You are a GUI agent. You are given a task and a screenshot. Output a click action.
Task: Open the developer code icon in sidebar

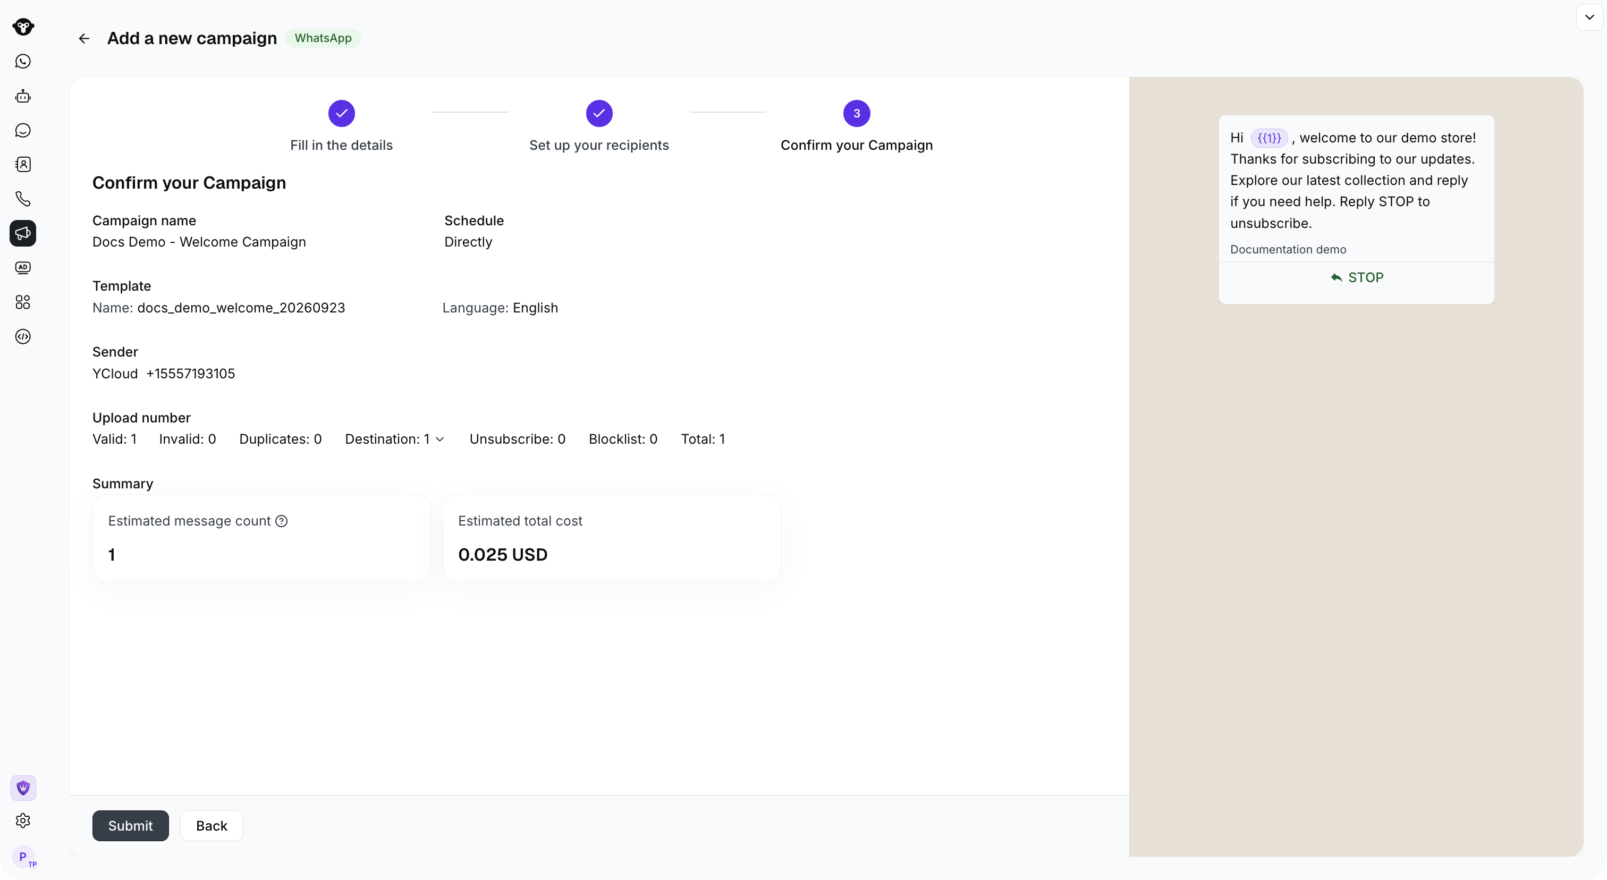(x=23, y=337)
